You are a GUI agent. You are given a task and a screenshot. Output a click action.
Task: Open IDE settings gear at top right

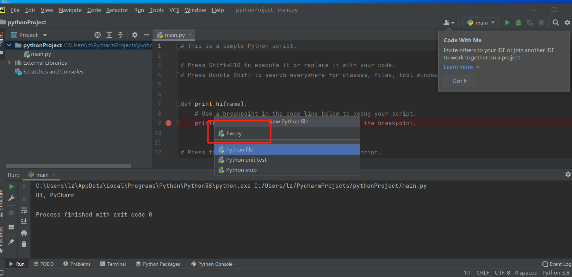click(x=567, y=22)
